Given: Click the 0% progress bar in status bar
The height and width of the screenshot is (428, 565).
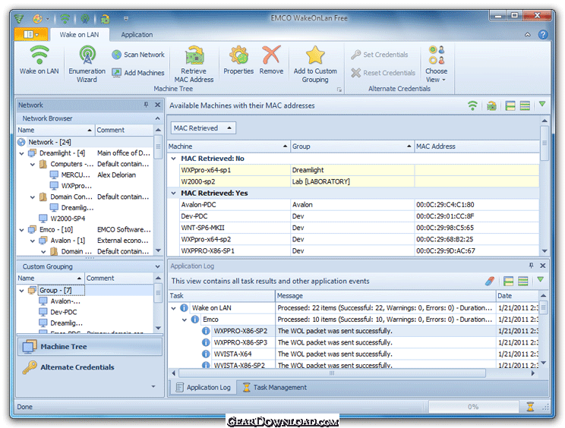Looking at the screenshot, I should 473,407.
